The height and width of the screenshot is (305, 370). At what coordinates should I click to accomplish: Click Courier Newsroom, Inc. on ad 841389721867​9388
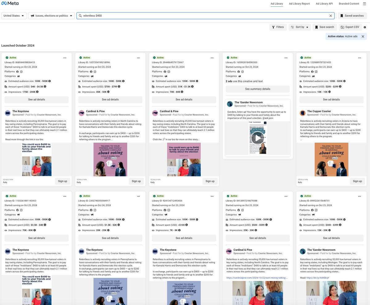pos(270,253)
